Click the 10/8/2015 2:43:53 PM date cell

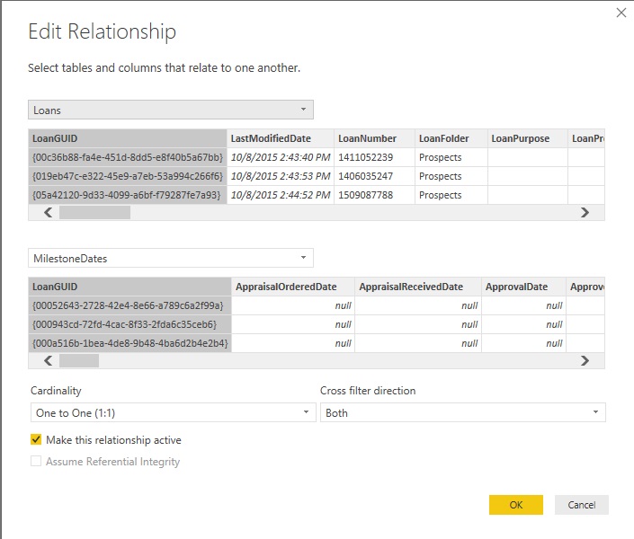click(281, 176)
